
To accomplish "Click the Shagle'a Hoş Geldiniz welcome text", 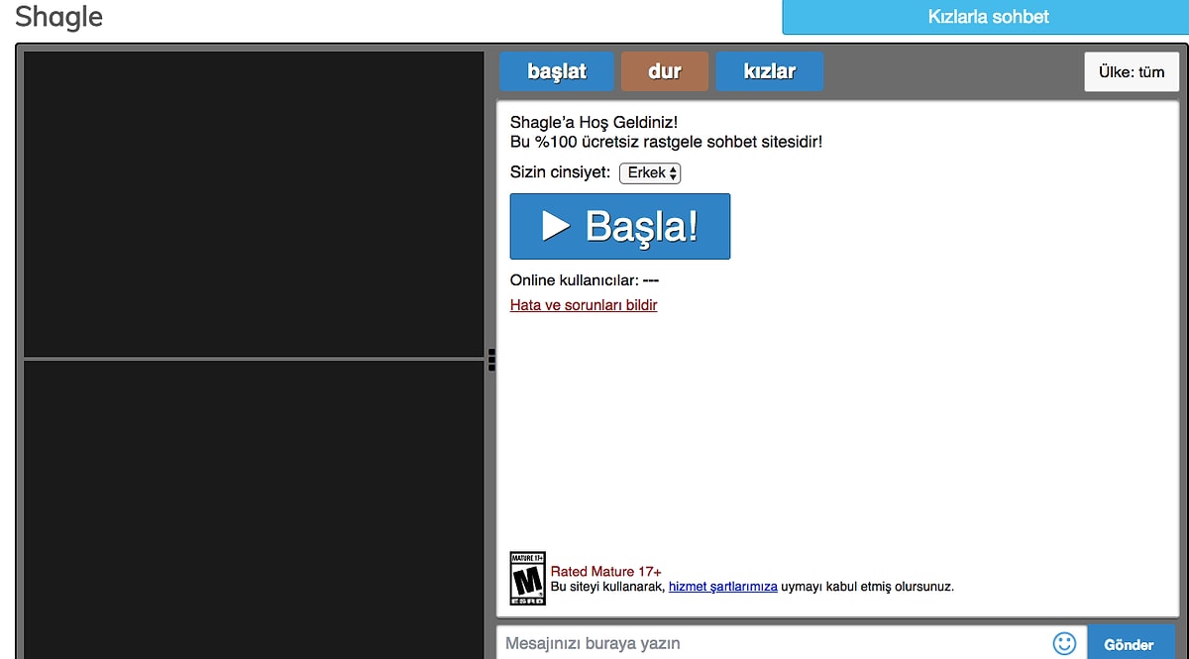I will 594,122.
